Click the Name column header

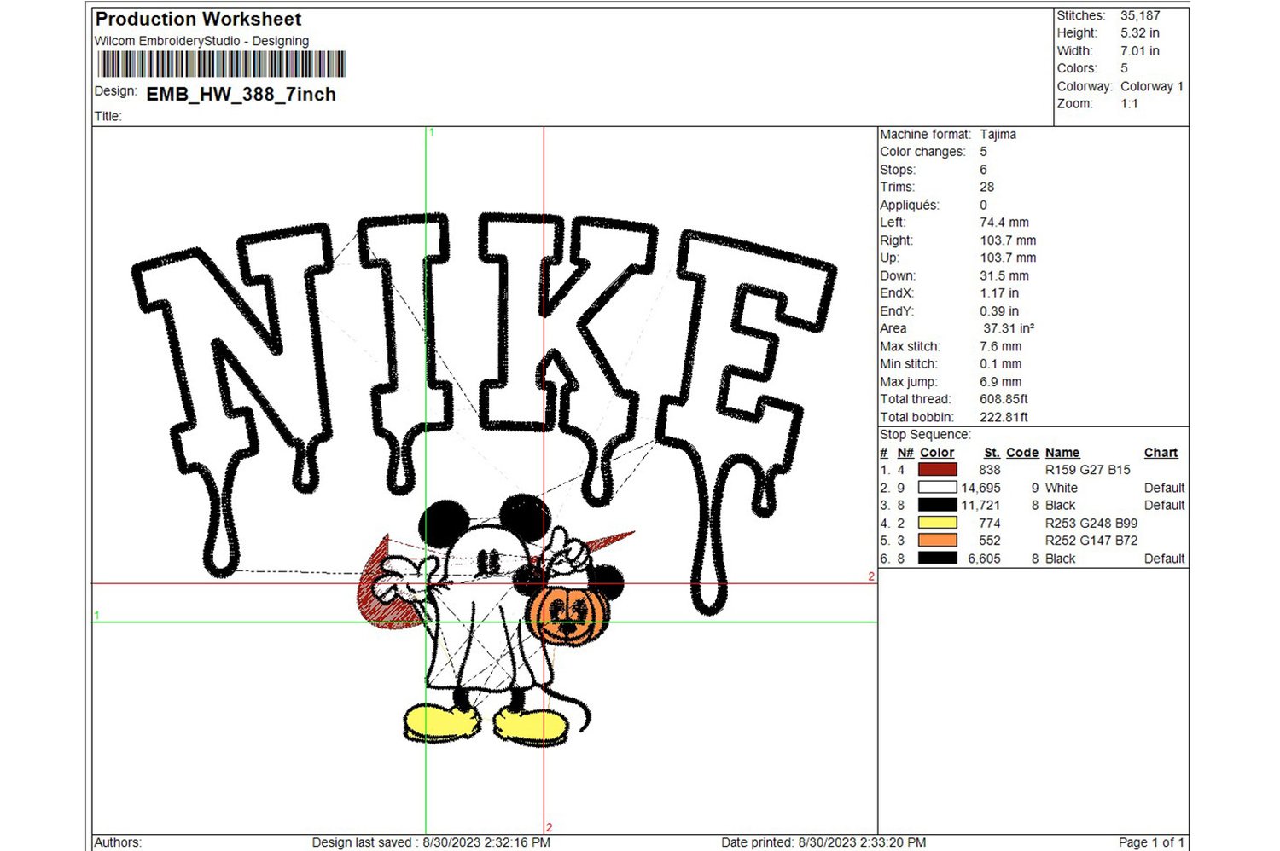click(1062, 453)
